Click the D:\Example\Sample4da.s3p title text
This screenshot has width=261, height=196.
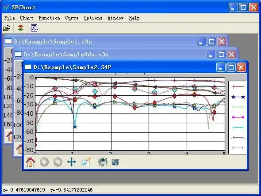(x=66, y=55)
